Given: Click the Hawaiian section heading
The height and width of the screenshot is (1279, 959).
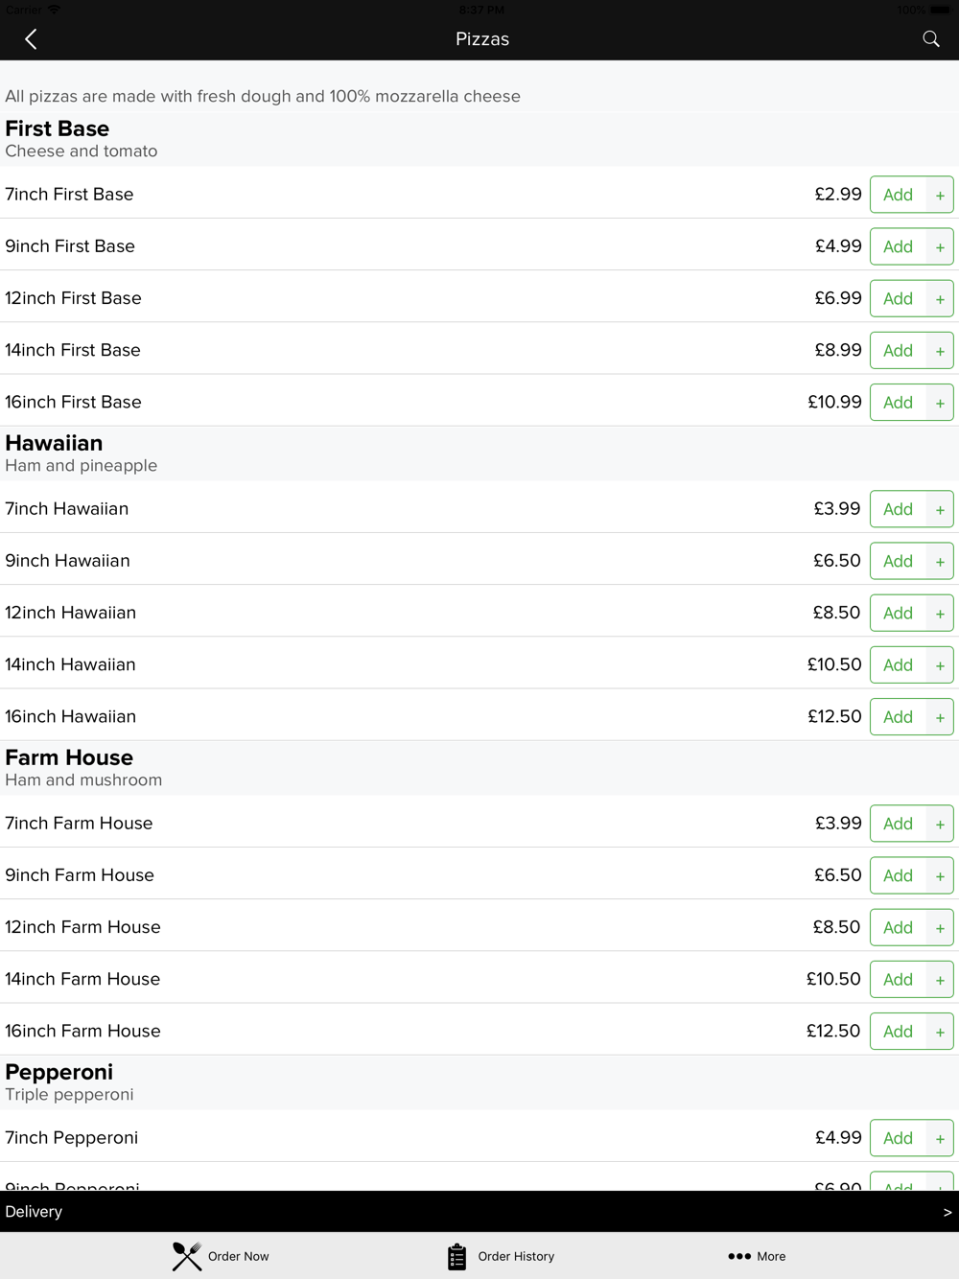Looking at the screenshot, I should point(54,443).
